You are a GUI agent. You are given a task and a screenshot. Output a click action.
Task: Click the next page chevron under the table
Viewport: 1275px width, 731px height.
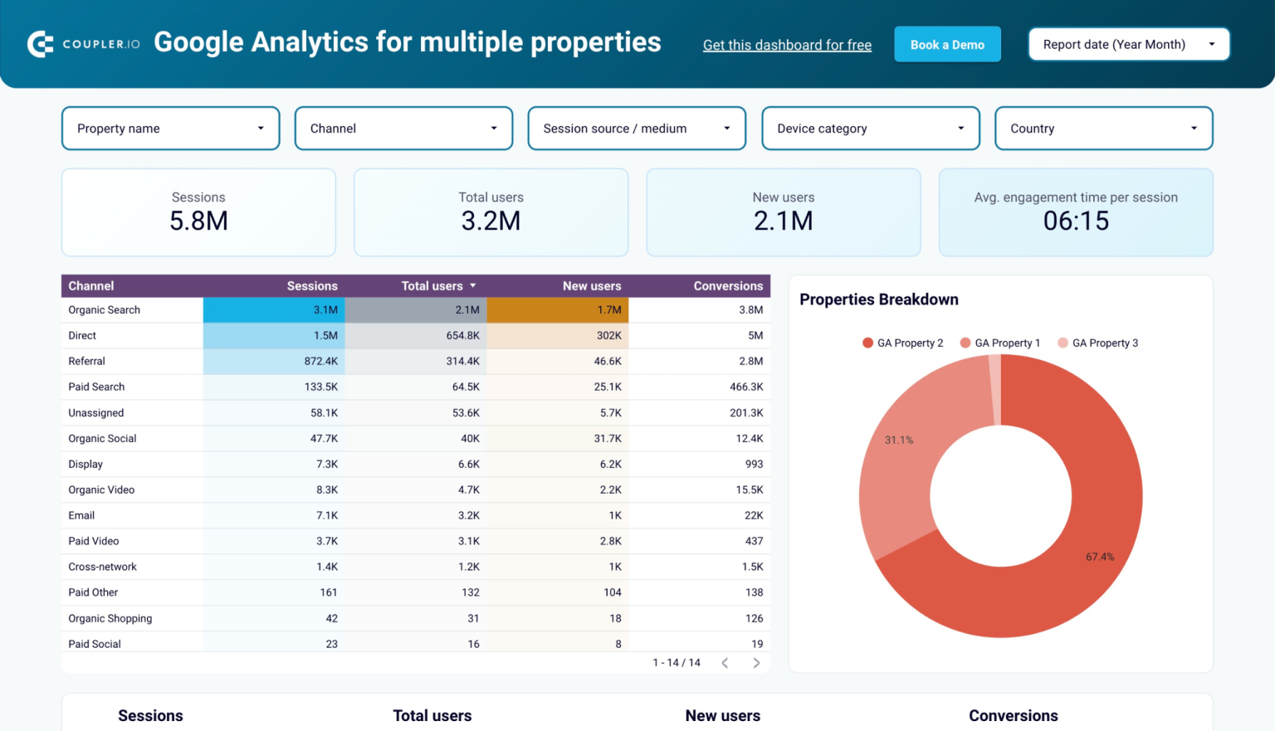coord(756,662)
